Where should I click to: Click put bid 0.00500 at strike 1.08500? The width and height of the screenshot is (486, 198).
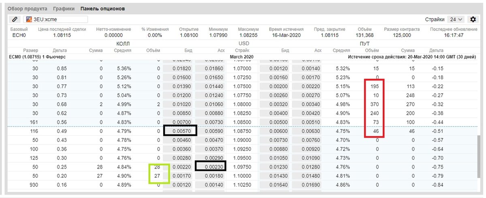275,122
